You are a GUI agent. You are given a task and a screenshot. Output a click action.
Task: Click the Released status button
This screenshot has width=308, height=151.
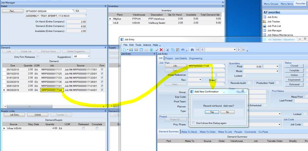point(294,84)
